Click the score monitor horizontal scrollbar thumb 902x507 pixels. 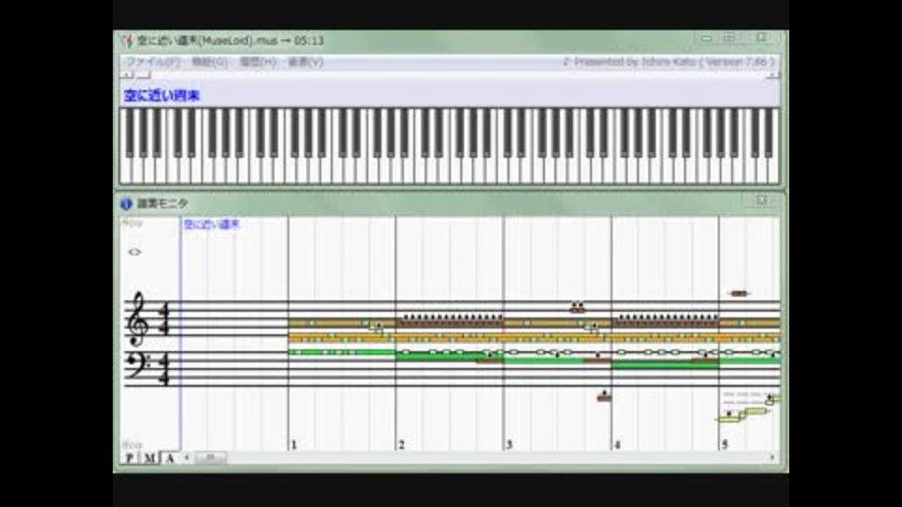(x=210, y=457)
